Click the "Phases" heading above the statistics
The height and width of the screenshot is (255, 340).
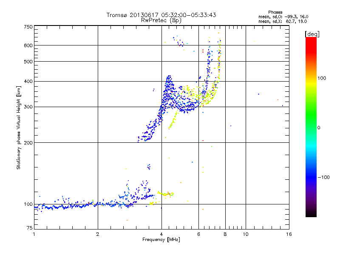275,12
